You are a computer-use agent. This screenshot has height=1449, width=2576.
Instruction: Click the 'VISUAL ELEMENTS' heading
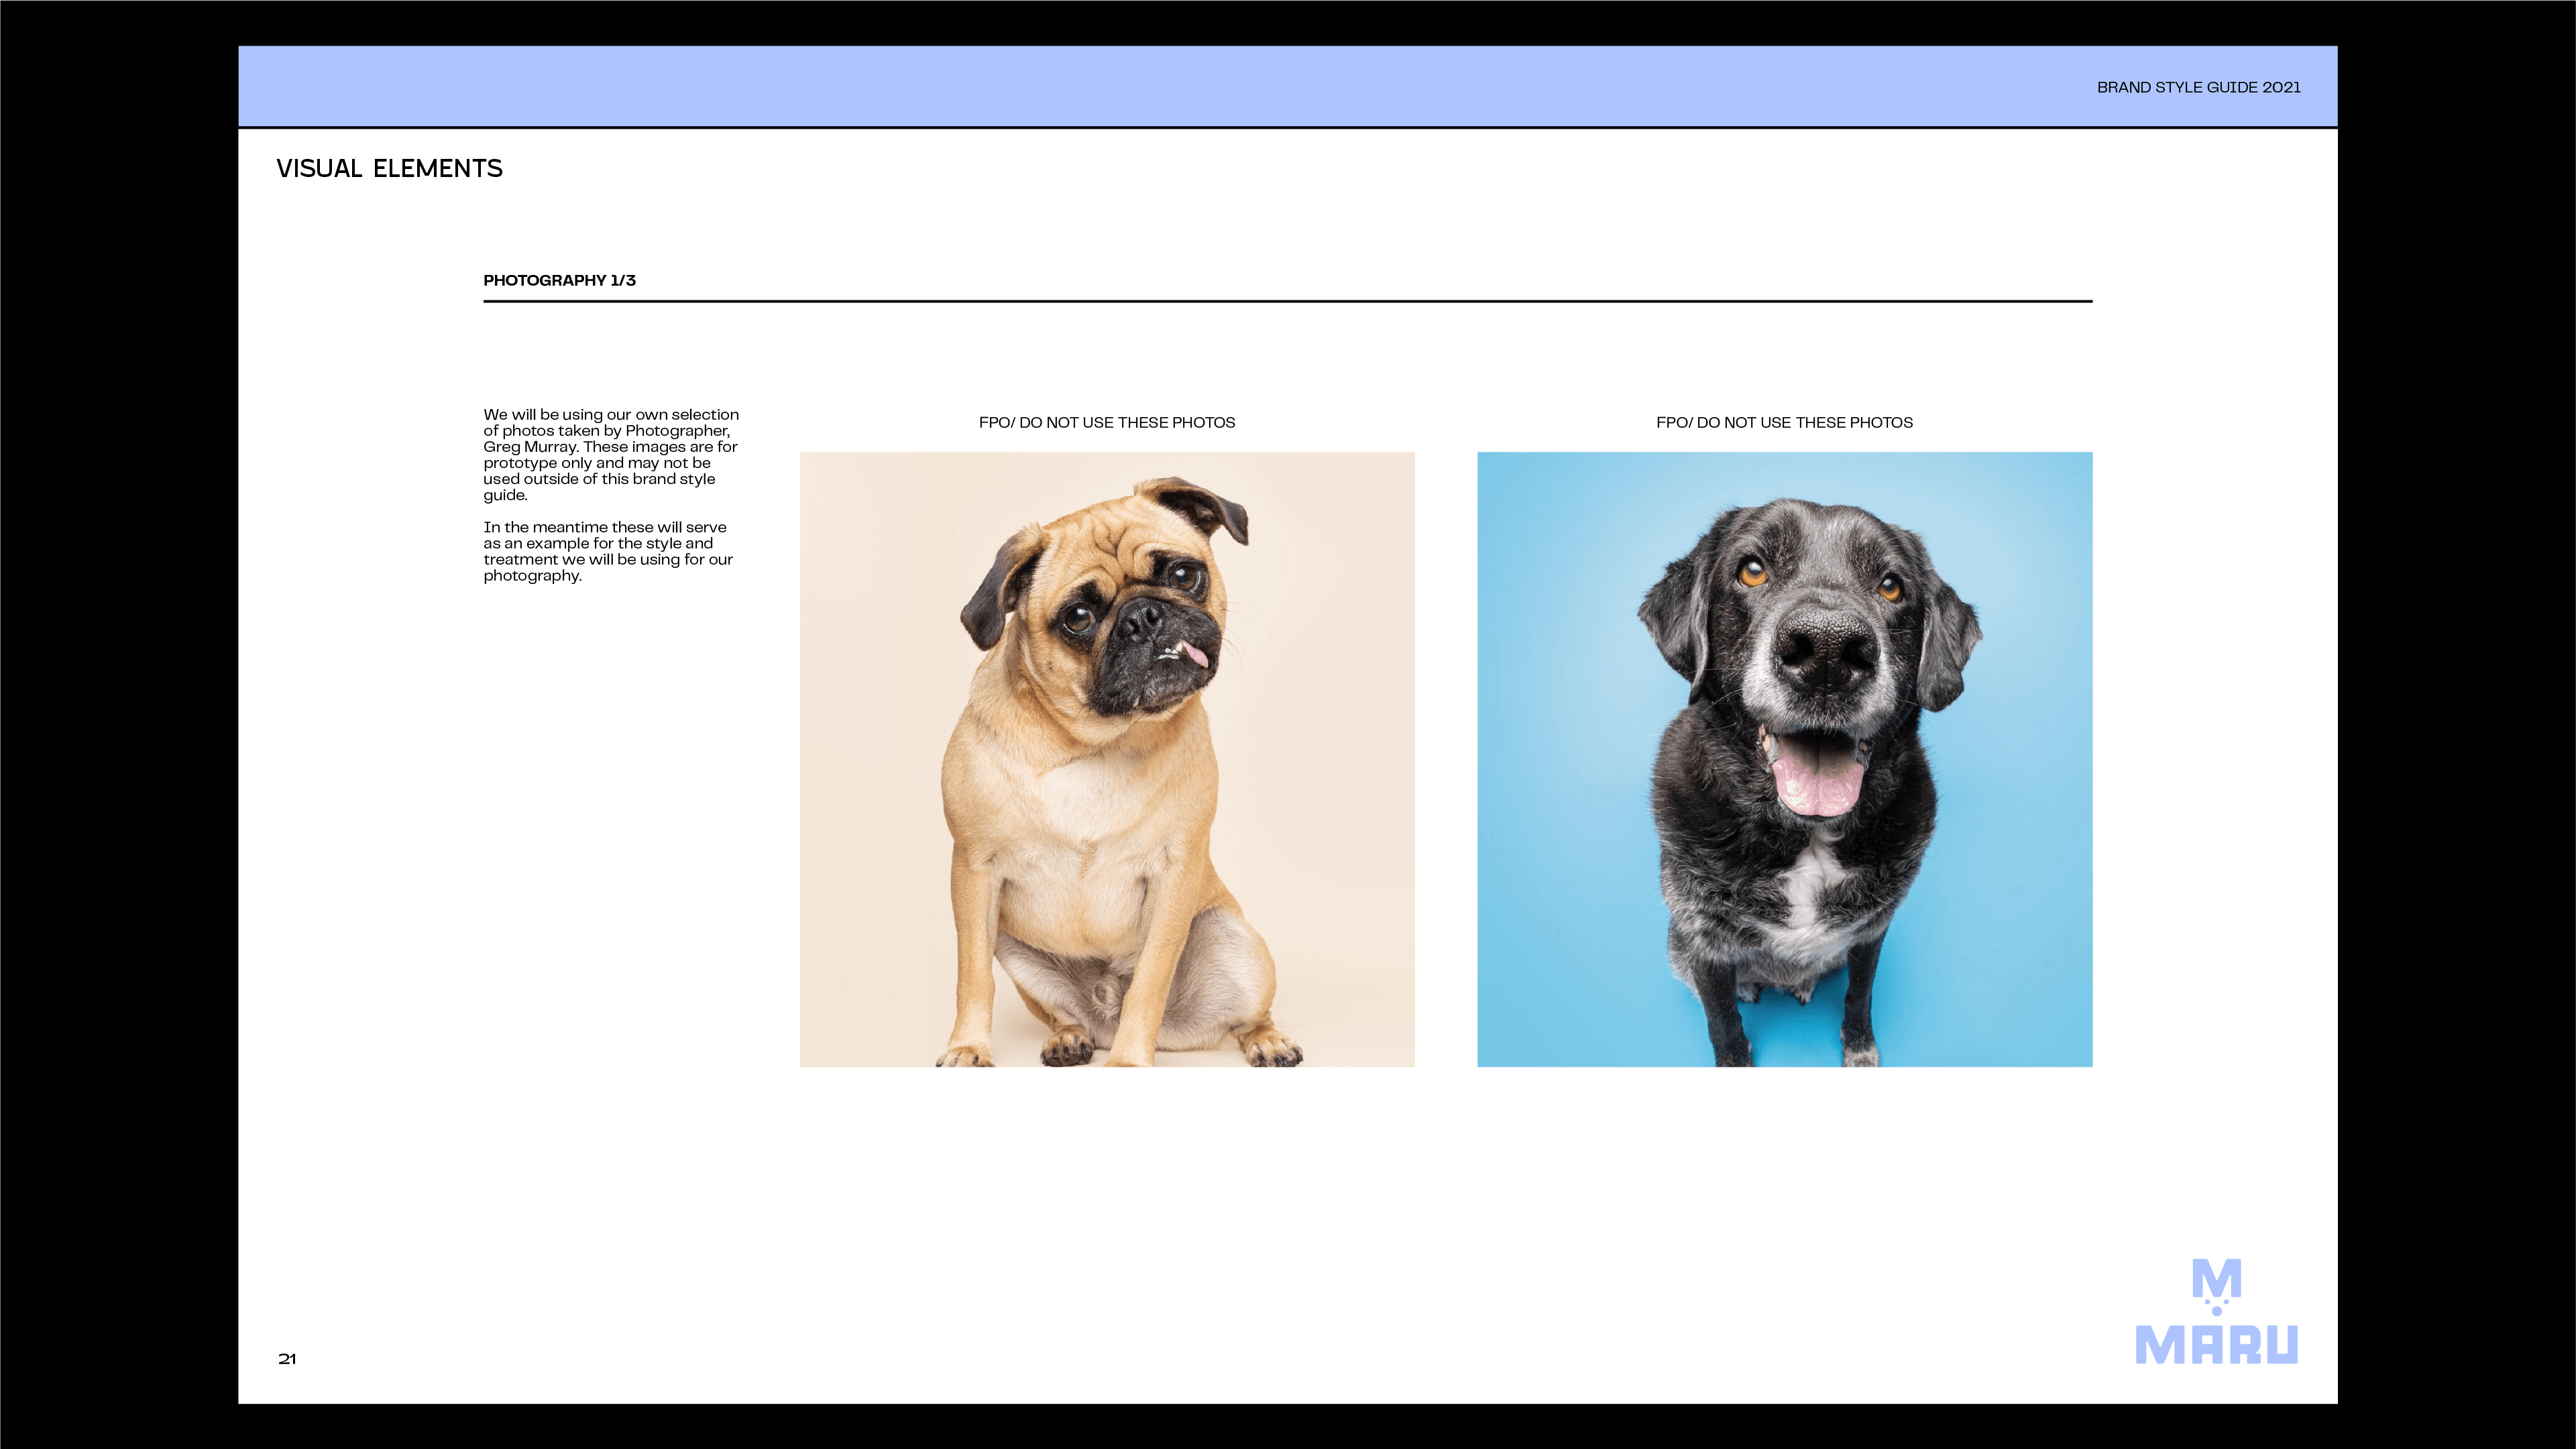(389, 168)
